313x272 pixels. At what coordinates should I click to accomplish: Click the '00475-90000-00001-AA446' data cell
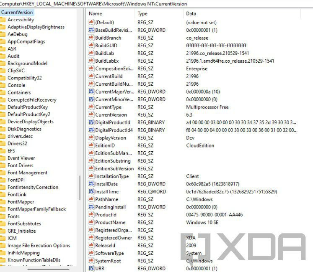[214, 214]
